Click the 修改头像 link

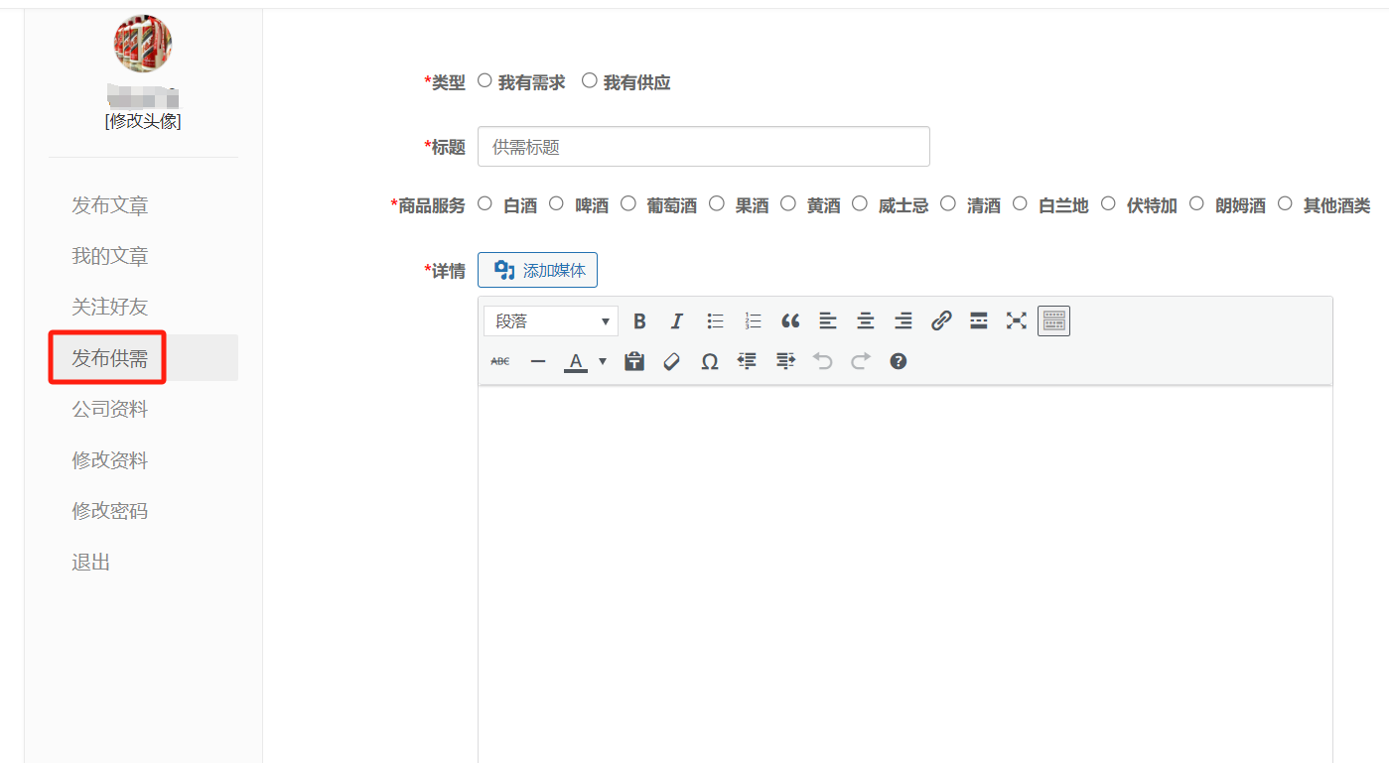tap(143, 121)
